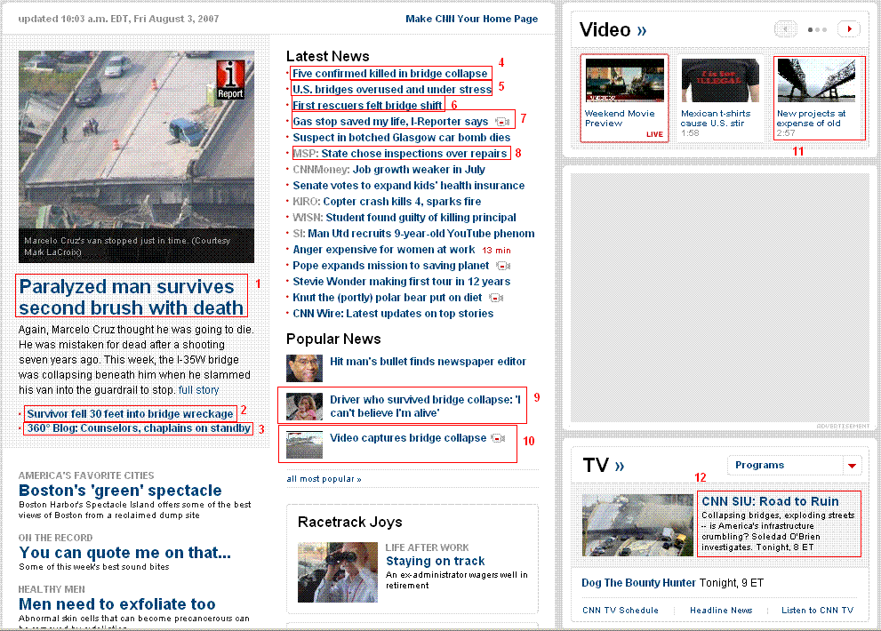
Task: Click the I-Report badge on the bridge photo
Action: coord(230,79)
